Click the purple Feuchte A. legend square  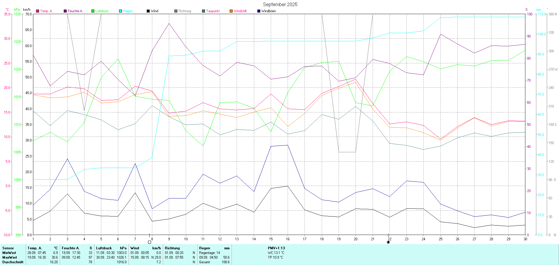[65, 11]
